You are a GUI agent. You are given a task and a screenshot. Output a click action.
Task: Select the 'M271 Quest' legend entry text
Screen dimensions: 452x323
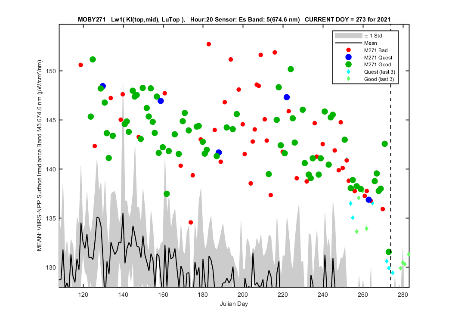point(378,58)
